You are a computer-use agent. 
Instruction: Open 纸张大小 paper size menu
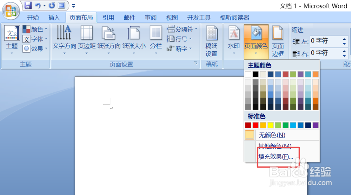[x=134, y=40]
